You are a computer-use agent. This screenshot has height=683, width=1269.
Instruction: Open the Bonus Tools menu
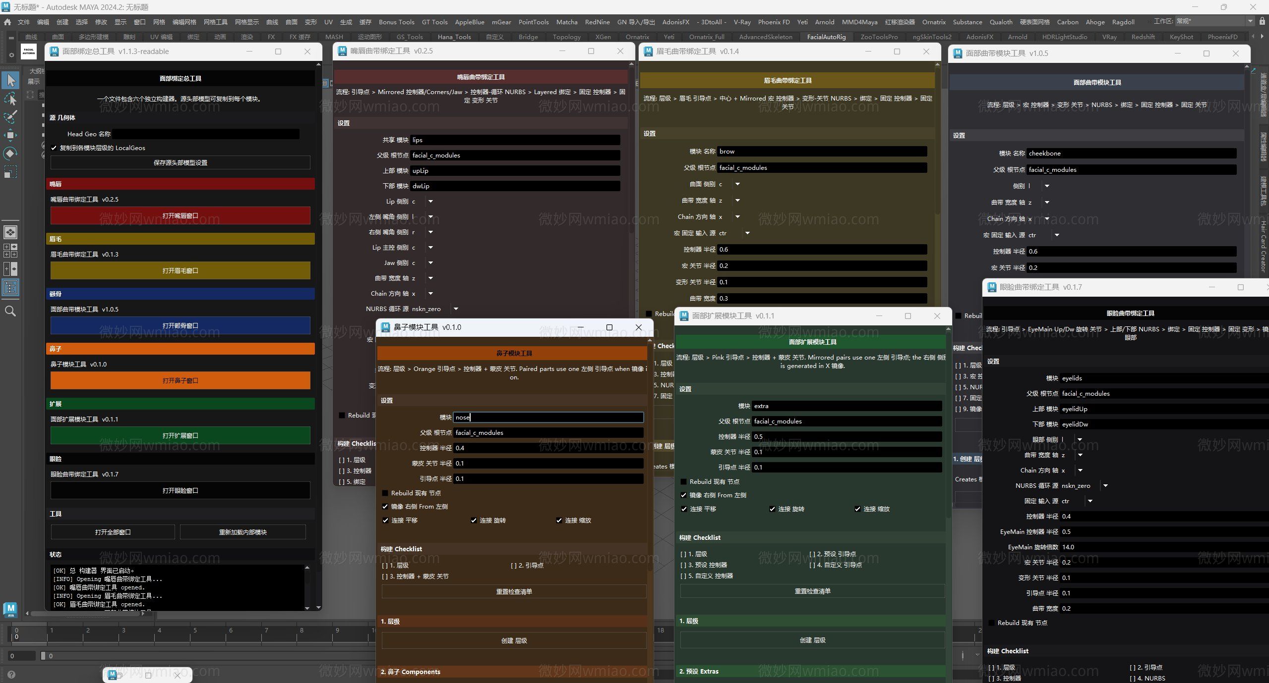click(x=396, y=22)
